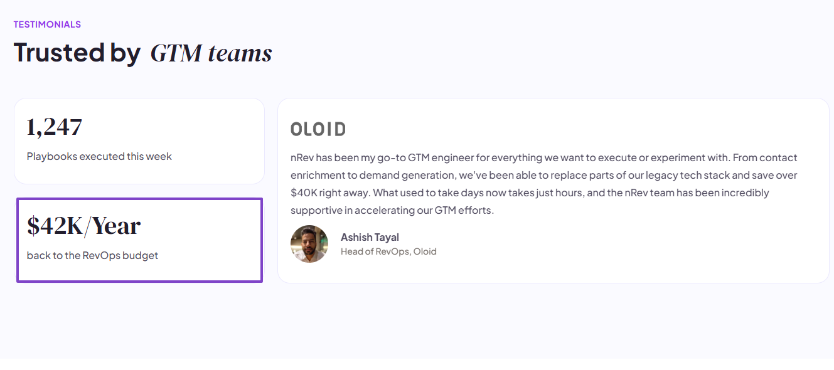Select the 1,247 playbooks statistic number

[x=55, y=127]
